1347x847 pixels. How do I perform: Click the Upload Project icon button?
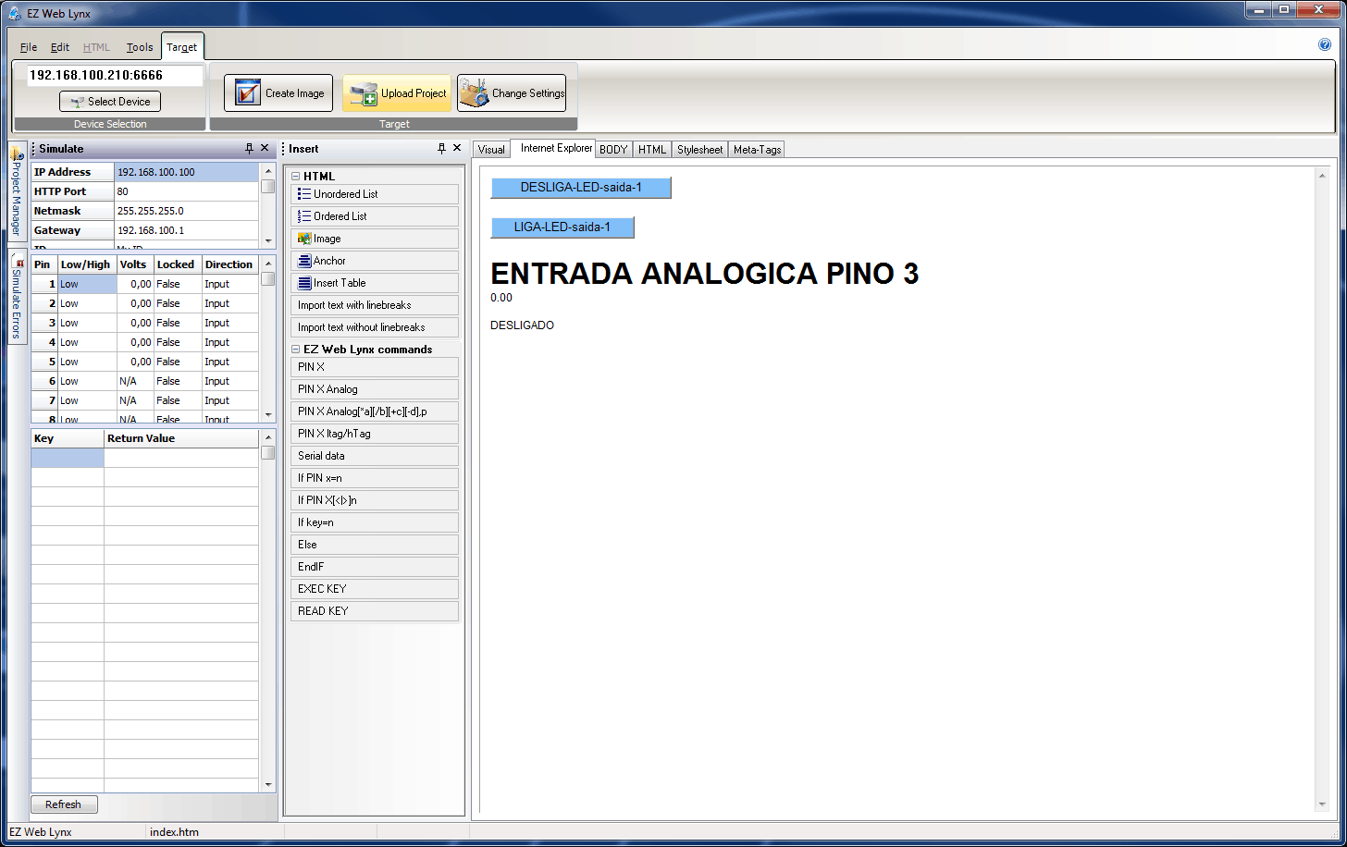(364, 93)
